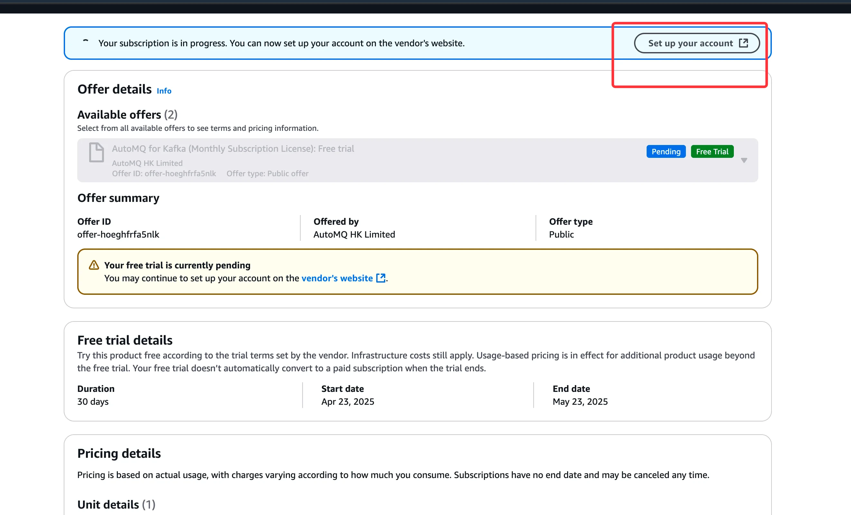Click the document icon of AutoMQ offer
The width and height of the screenshot is (851, 515).
96,152
